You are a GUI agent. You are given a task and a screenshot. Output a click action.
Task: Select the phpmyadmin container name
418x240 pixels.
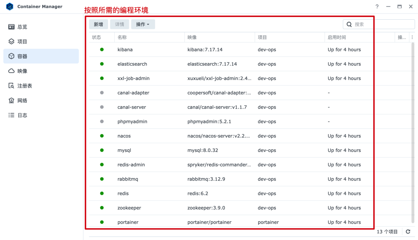pyautogui.click(x=132, y=122)
